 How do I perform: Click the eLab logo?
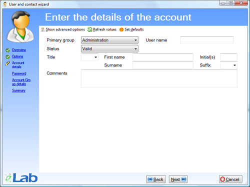(x=21, y=177)
